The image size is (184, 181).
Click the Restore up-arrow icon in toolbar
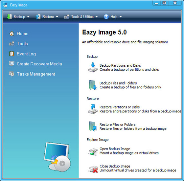(x=38, y=17)
